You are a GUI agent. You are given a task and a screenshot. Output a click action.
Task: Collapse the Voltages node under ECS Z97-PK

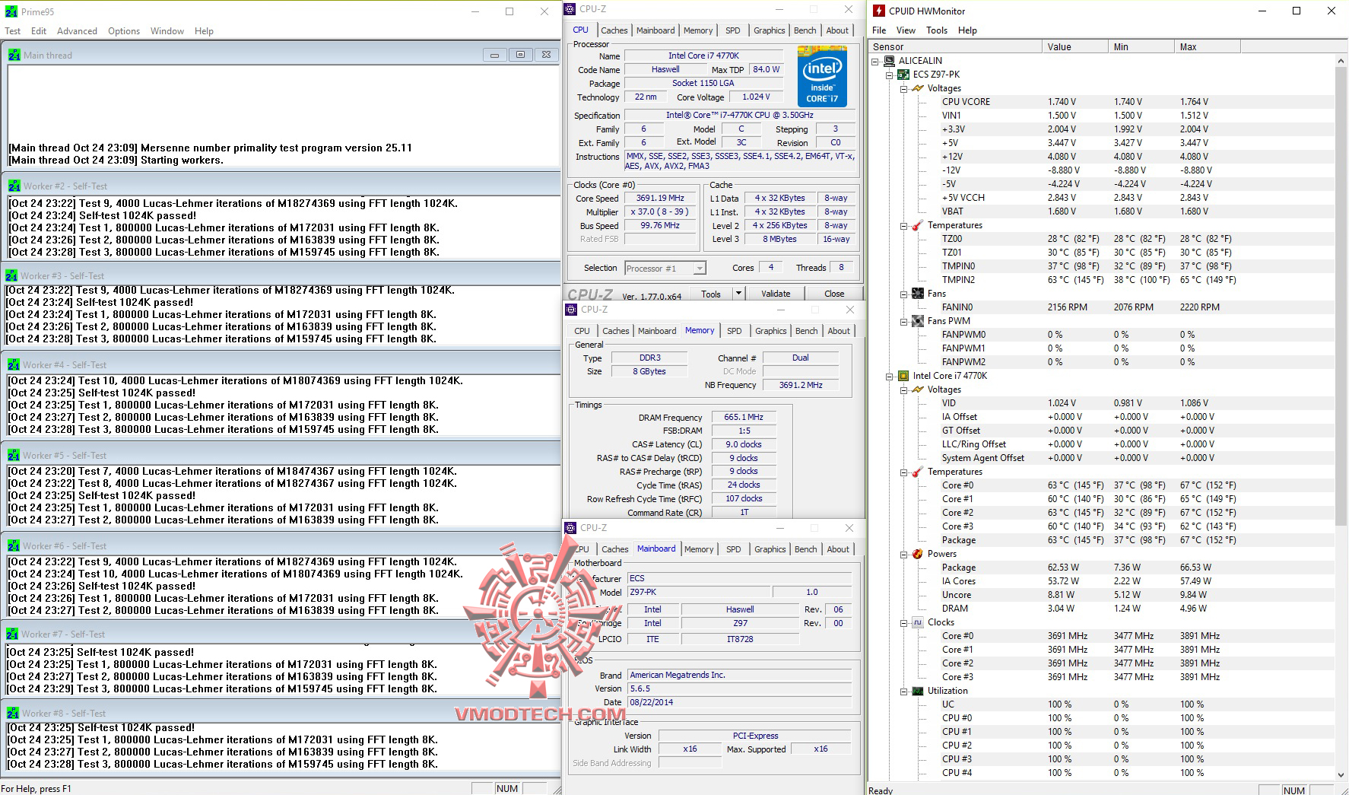click(x=903, y=88)
